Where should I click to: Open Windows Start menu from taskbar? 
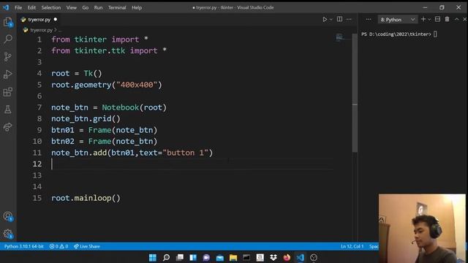pyautogui.click(x=153, y=257)
